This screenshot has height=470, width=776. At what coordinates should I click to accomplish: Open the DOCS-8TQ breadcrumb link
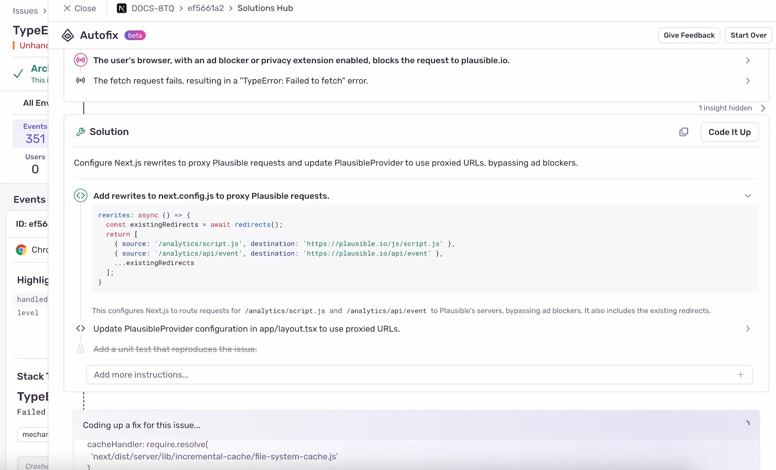152,8
